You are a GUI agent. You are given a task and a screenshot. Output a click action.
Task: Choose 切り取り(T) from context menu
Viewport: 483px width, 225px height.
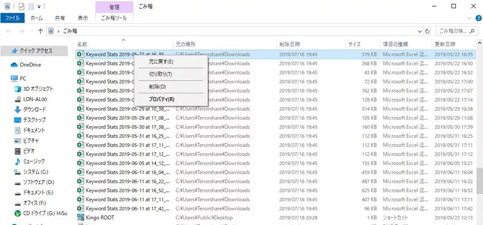click(170, 74)
